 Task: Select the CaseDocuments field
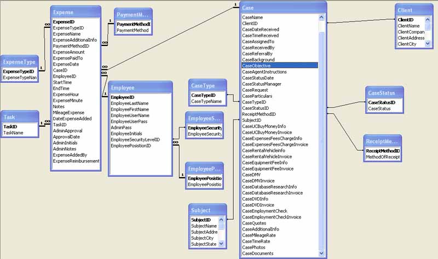point(258,254)
